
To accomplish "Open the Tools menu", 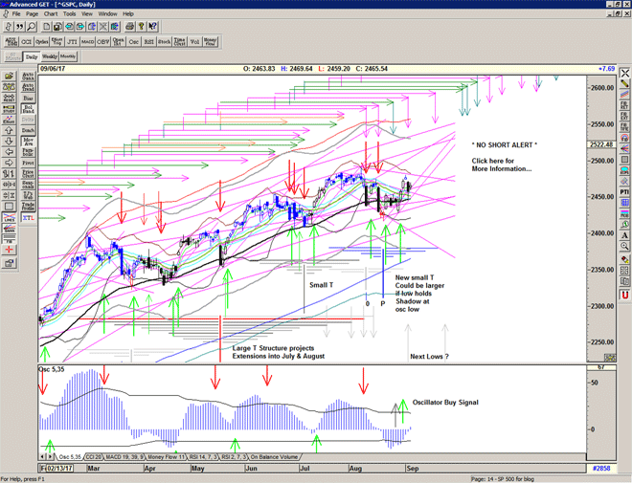I will 70,14.
